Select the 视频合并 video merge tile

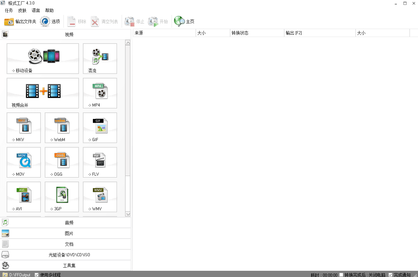43,93
